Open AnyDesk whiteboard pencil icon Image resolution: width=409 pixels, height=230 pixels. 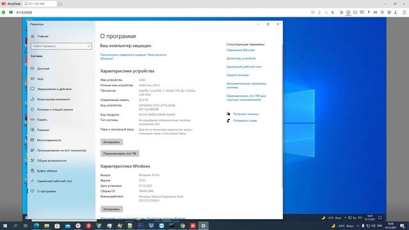(396, 12)
